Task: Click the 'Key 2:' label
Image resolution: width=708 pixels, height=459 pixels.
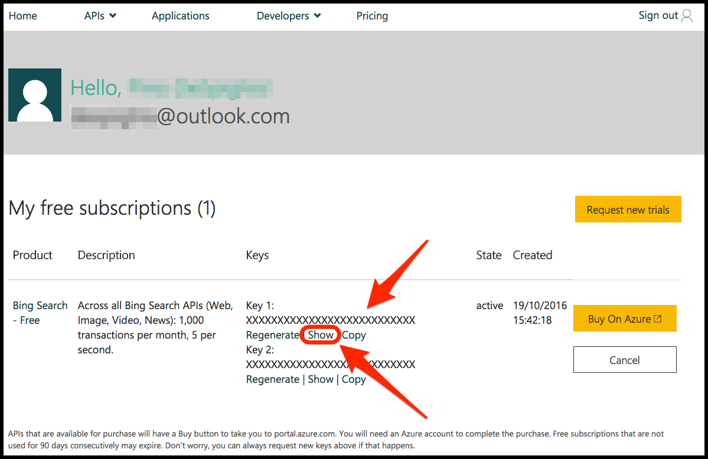Action: click(x=260, y=350)
